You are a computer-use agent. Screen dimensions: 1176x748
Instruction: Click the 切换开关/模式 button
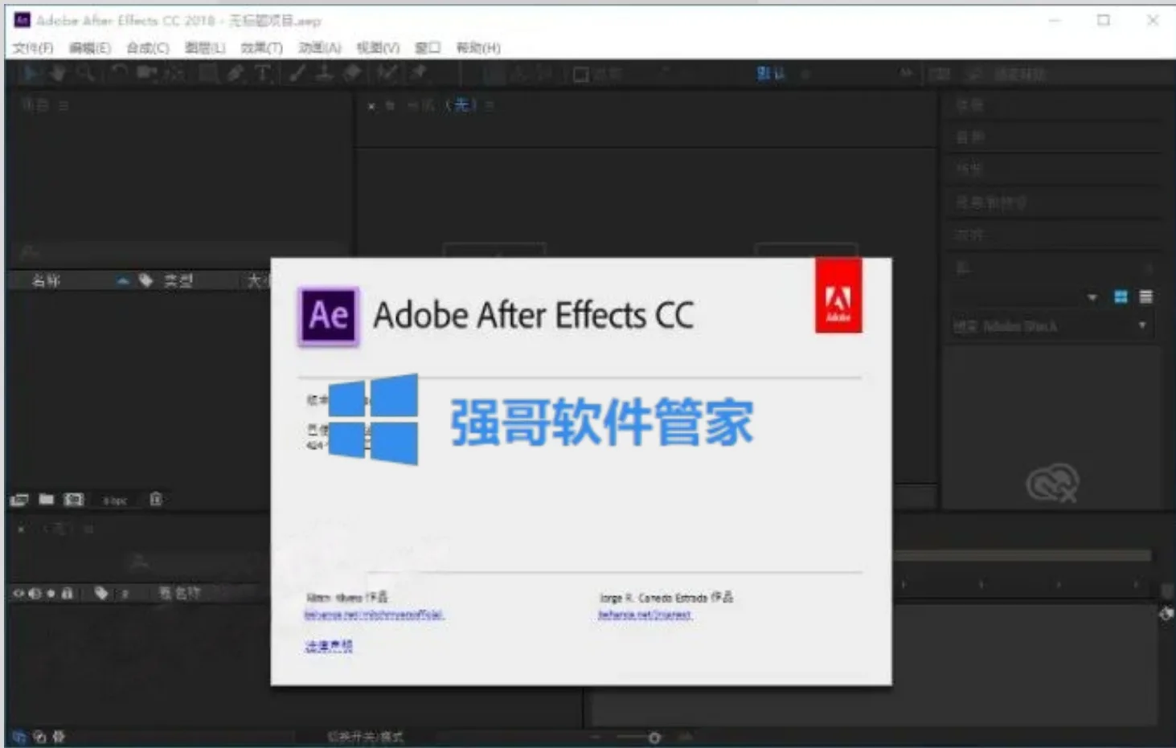(365, 736)
